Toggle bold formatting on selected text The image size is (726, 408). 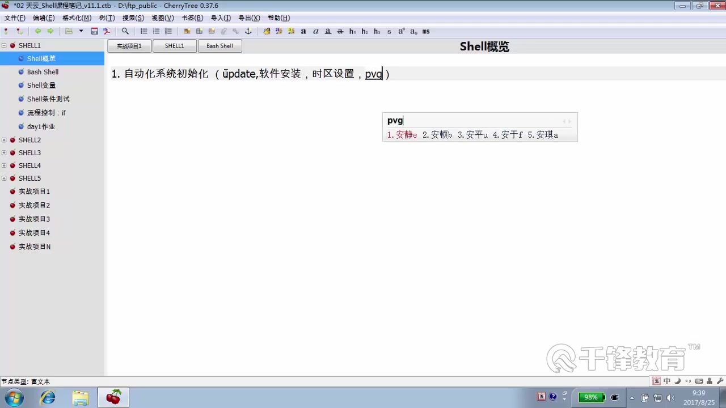click(x=303, y=31)
